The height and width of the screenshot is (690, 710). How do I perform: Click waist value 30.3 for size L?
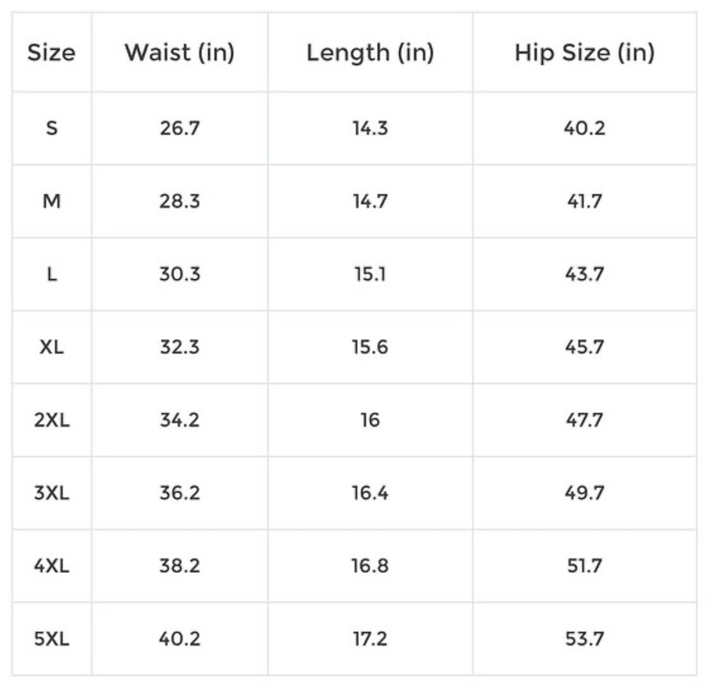tap(180, 274)
